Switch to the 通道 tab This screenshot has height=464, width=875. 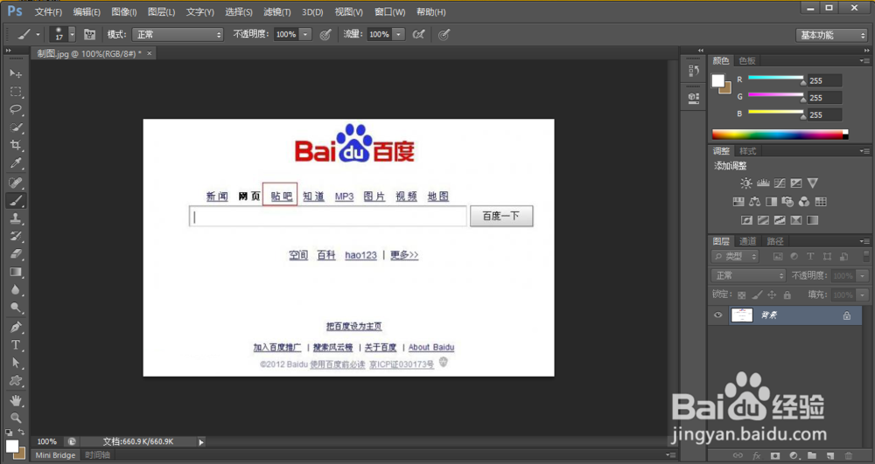click(x=747, y=241)
